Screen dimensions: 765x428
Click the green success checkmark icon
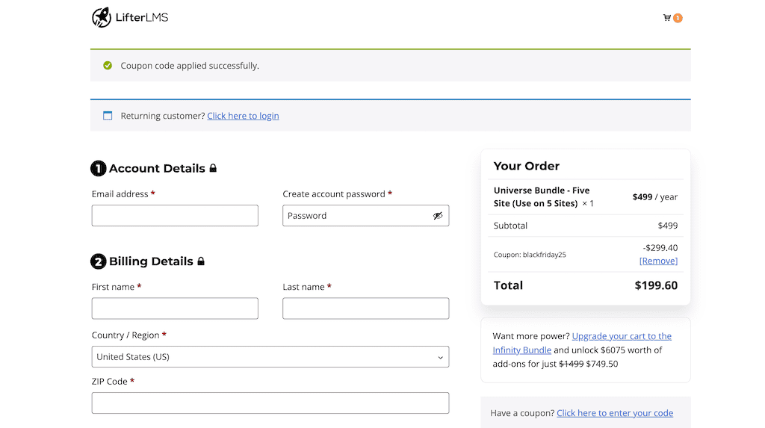[x=108, y=66]
